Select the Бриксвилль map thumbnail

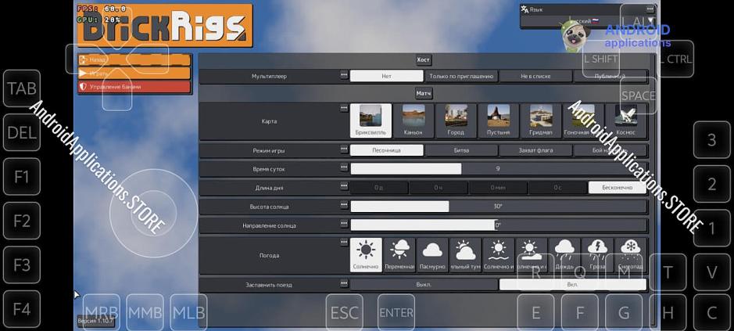pos(371,121)
